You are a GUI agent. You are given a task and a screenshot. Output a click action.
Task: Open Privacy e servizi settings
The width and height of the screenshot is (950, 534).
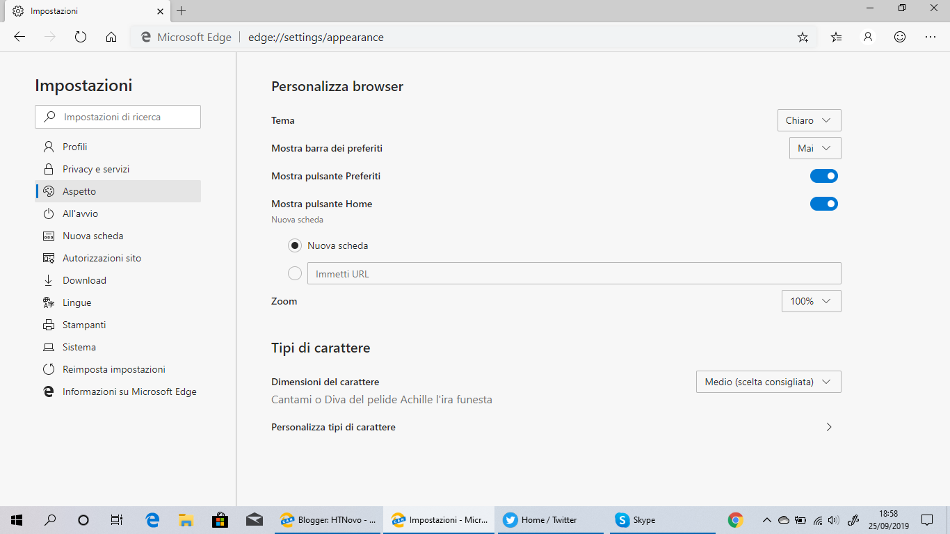click(x=118, y=169)
